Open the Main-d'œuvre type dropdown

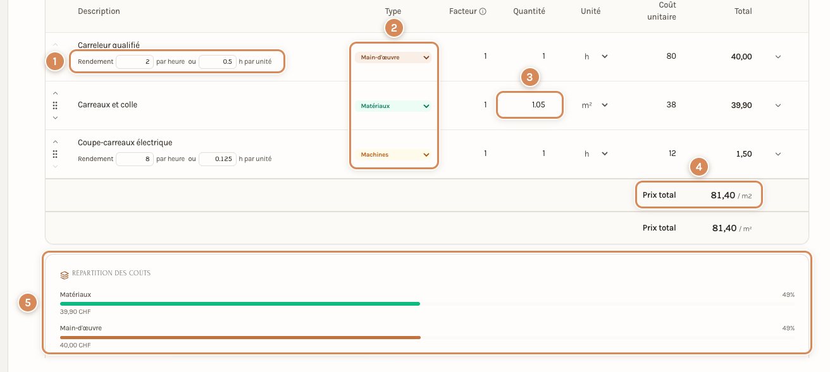tap(393, 57)
